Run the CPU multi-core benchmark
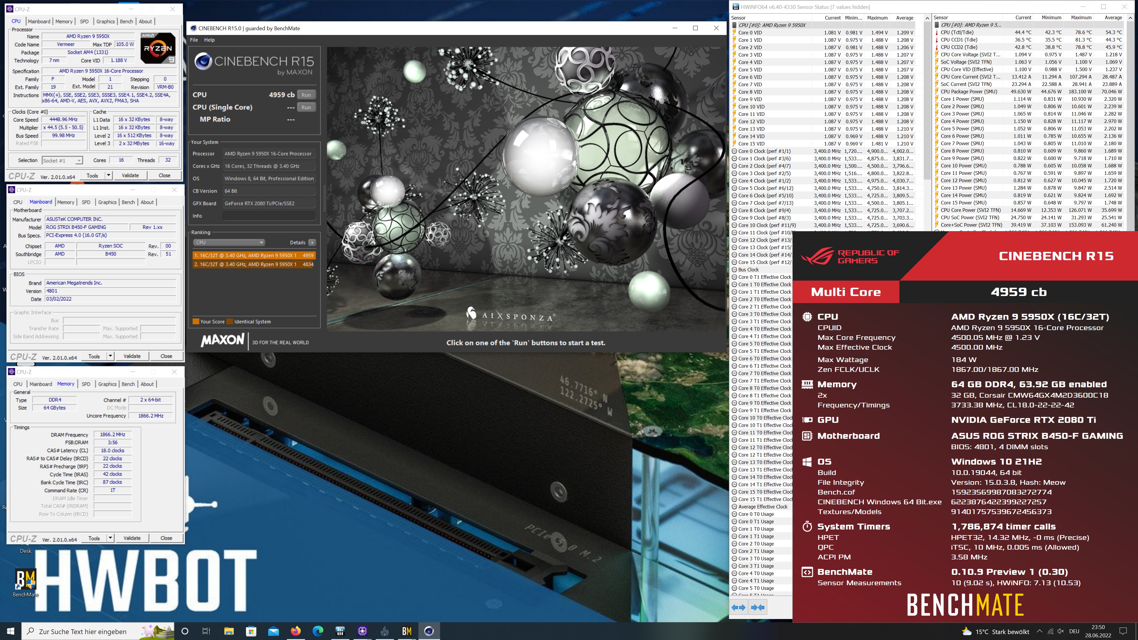The image size is (1138, 640). [306, 95]
